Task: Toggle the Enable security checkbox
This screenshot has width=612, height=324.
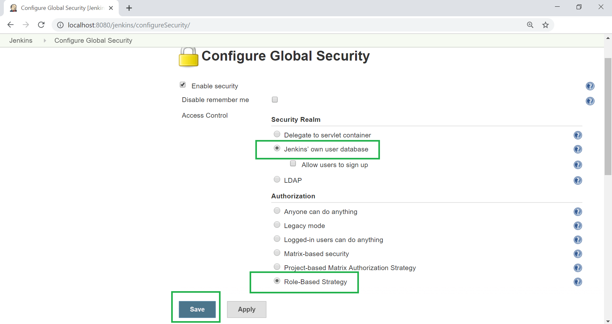Action: pos(183,85)
